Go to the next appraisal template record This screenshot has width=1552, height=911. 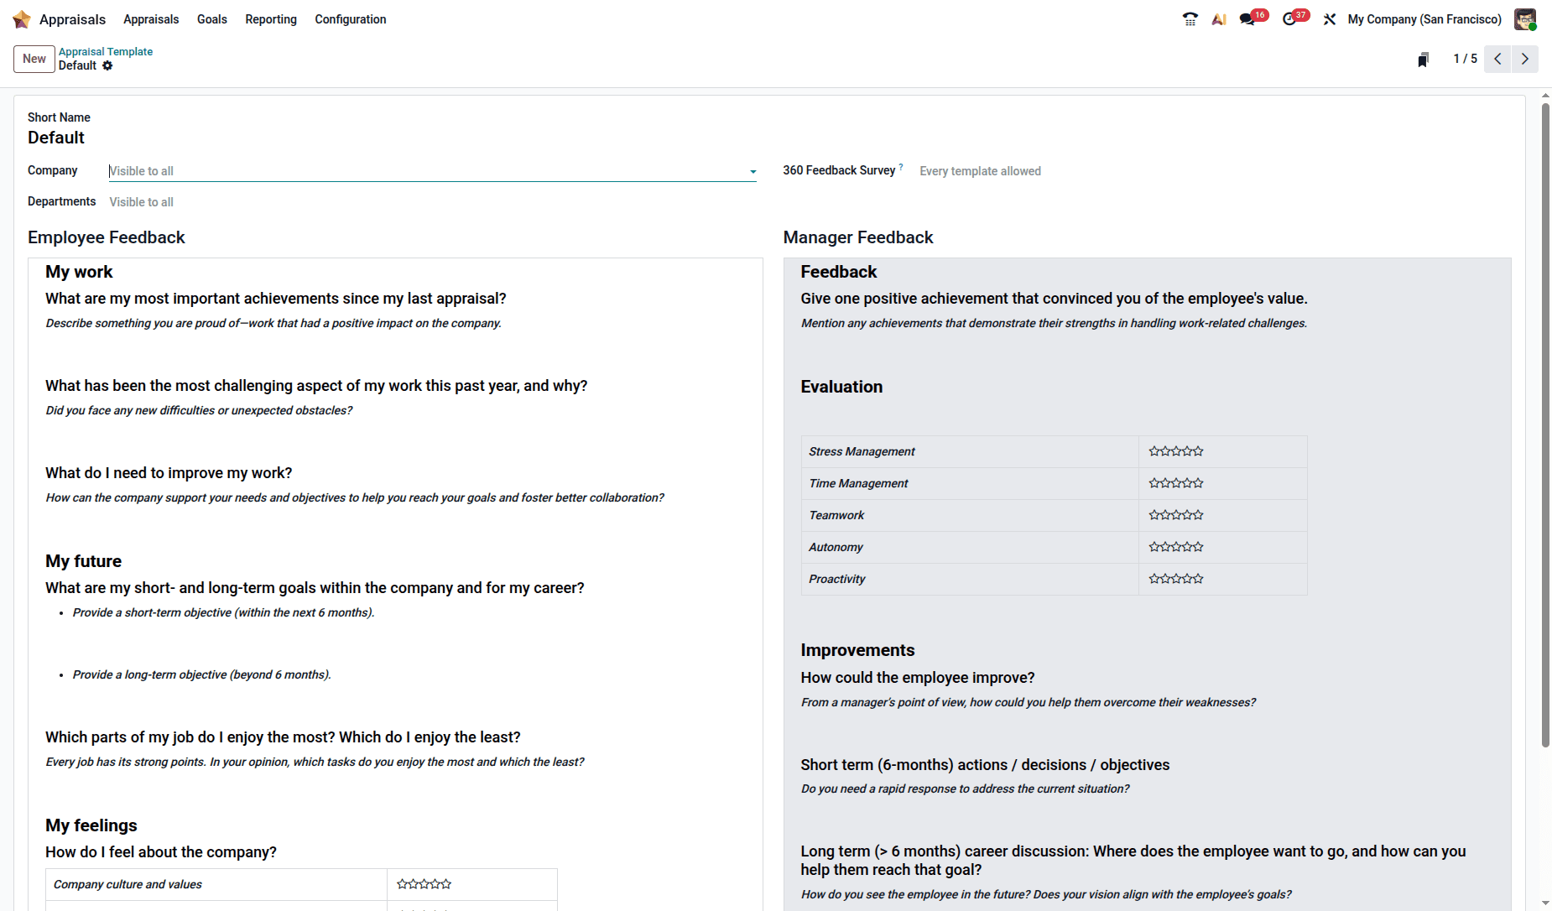click(x=1525, y=59)
